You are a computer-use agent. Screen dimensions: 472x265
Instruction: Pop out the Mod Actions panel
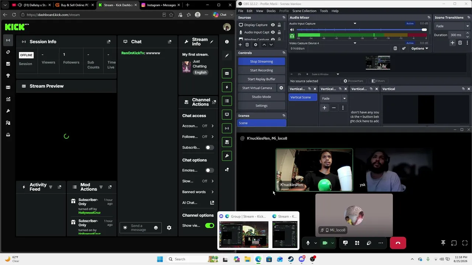(x=110, y=187)
